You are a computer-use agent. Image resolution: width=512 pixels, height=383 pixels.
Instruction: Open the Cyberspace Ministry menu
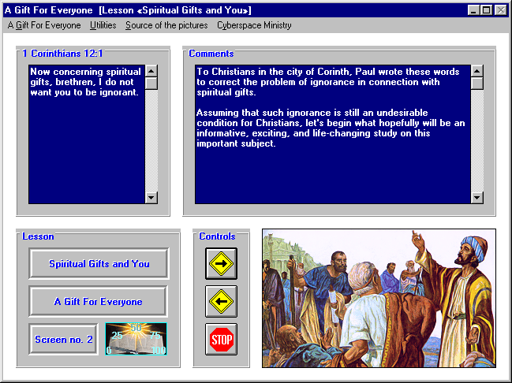(x=254, y=25)
